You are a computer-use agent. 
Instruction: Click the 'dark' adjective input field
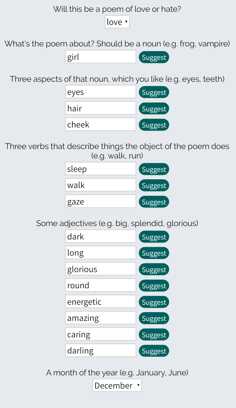(x=100, y=236)
